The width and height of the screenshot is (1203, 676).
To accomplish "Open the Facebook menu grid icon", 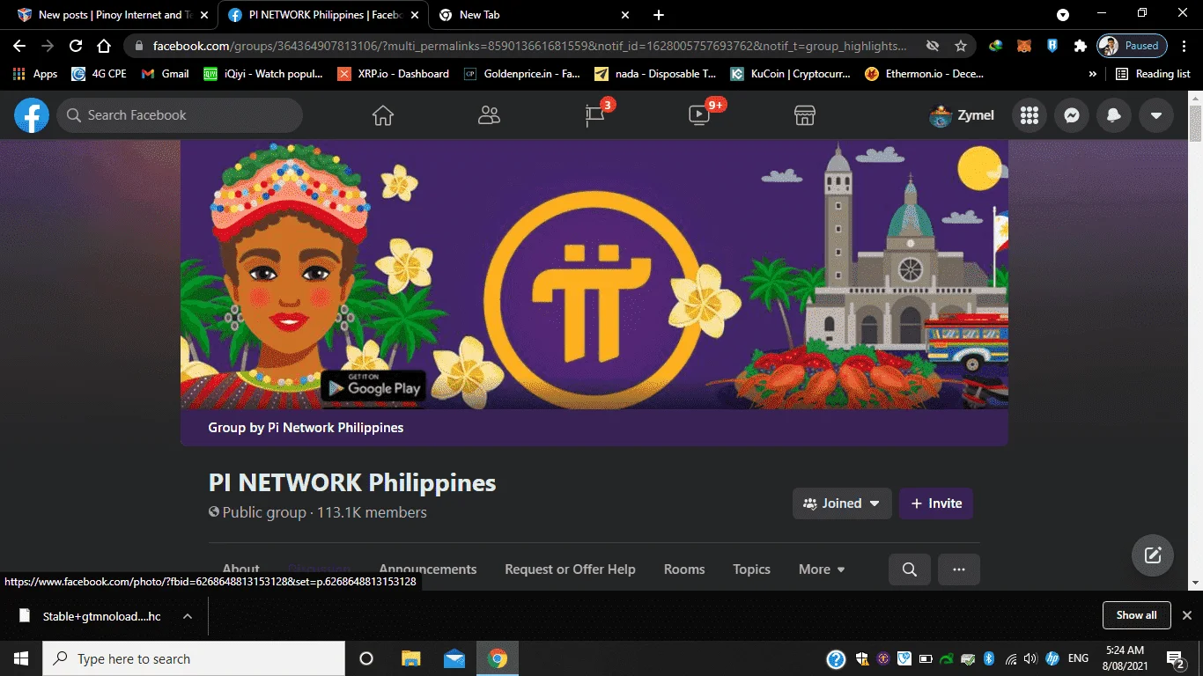I will (1030, 115).
